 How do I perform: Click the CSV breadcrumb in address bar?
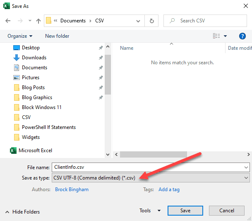99,21
